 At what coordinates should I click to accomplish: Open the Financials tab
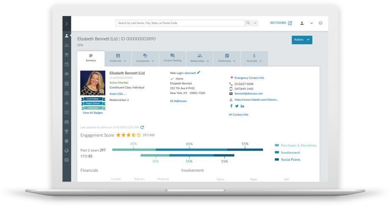click(x=254, y=58)
